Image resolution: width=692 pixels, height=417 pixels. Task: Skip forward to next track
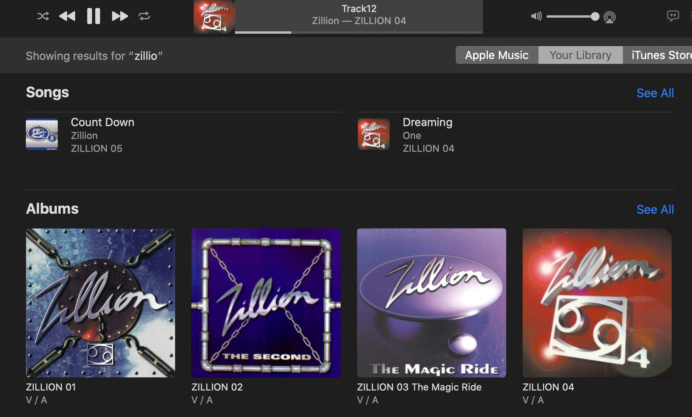coord(120,16)
